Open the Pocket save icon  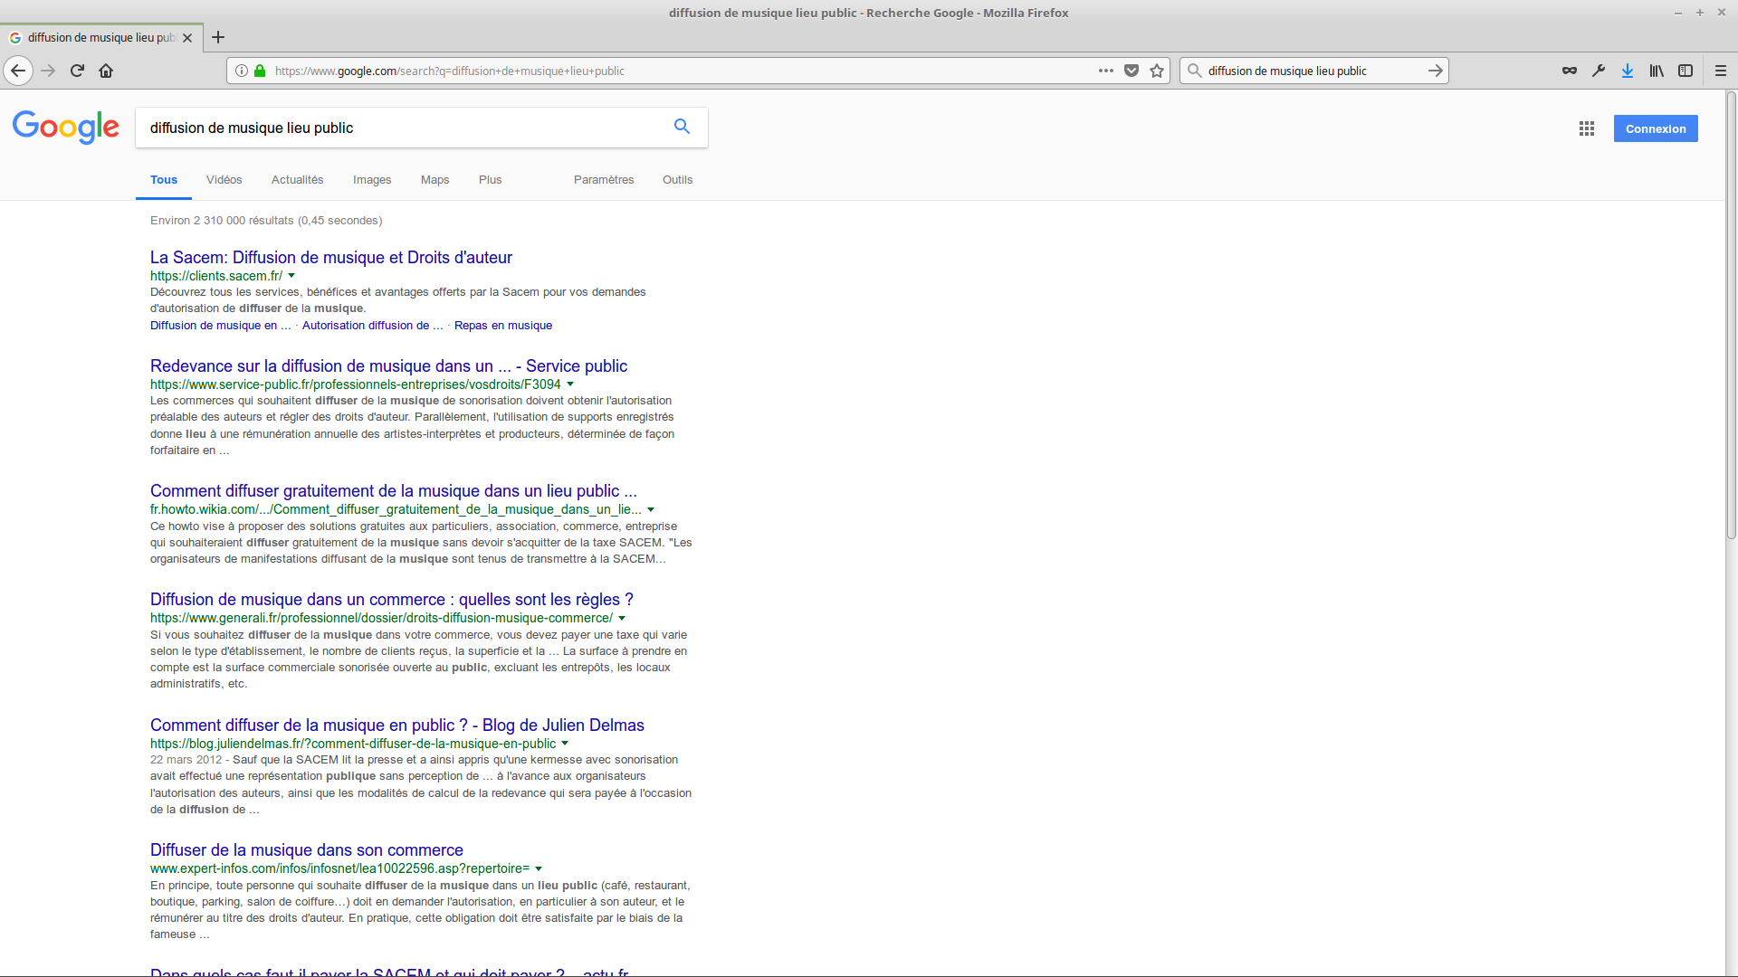(x=1132, y=71)
